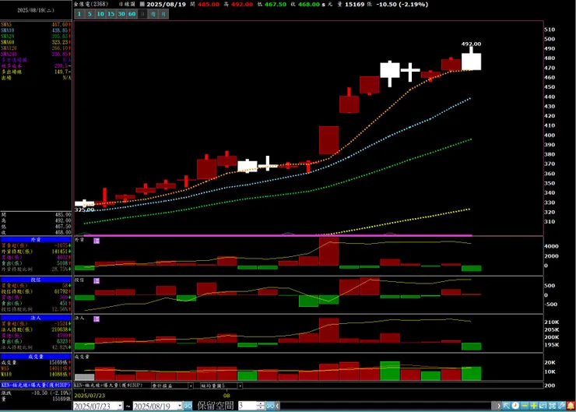Image resolution: width=576 pixels, height=412 pixels.
Task: Click the SMA20 legend row
Action: [x=36, y=37]
